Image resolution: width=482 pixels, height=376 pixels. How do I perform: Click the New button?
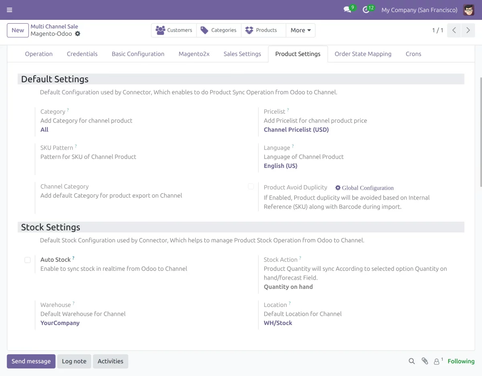click(x=18, y=30)
